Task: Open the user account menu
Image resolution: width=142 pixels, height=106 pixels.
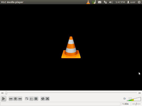Action: (131, 2)
